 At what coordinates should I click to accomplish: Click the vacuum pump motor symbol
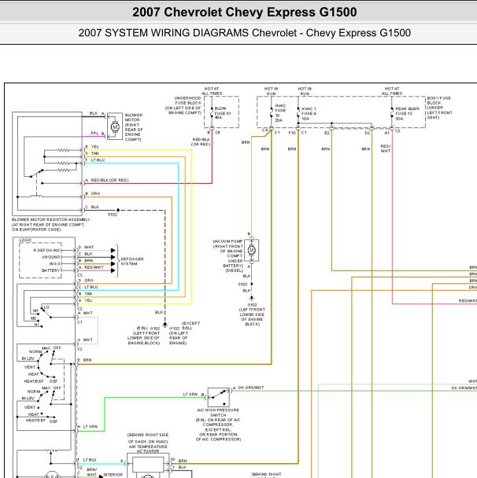point(251,251)
